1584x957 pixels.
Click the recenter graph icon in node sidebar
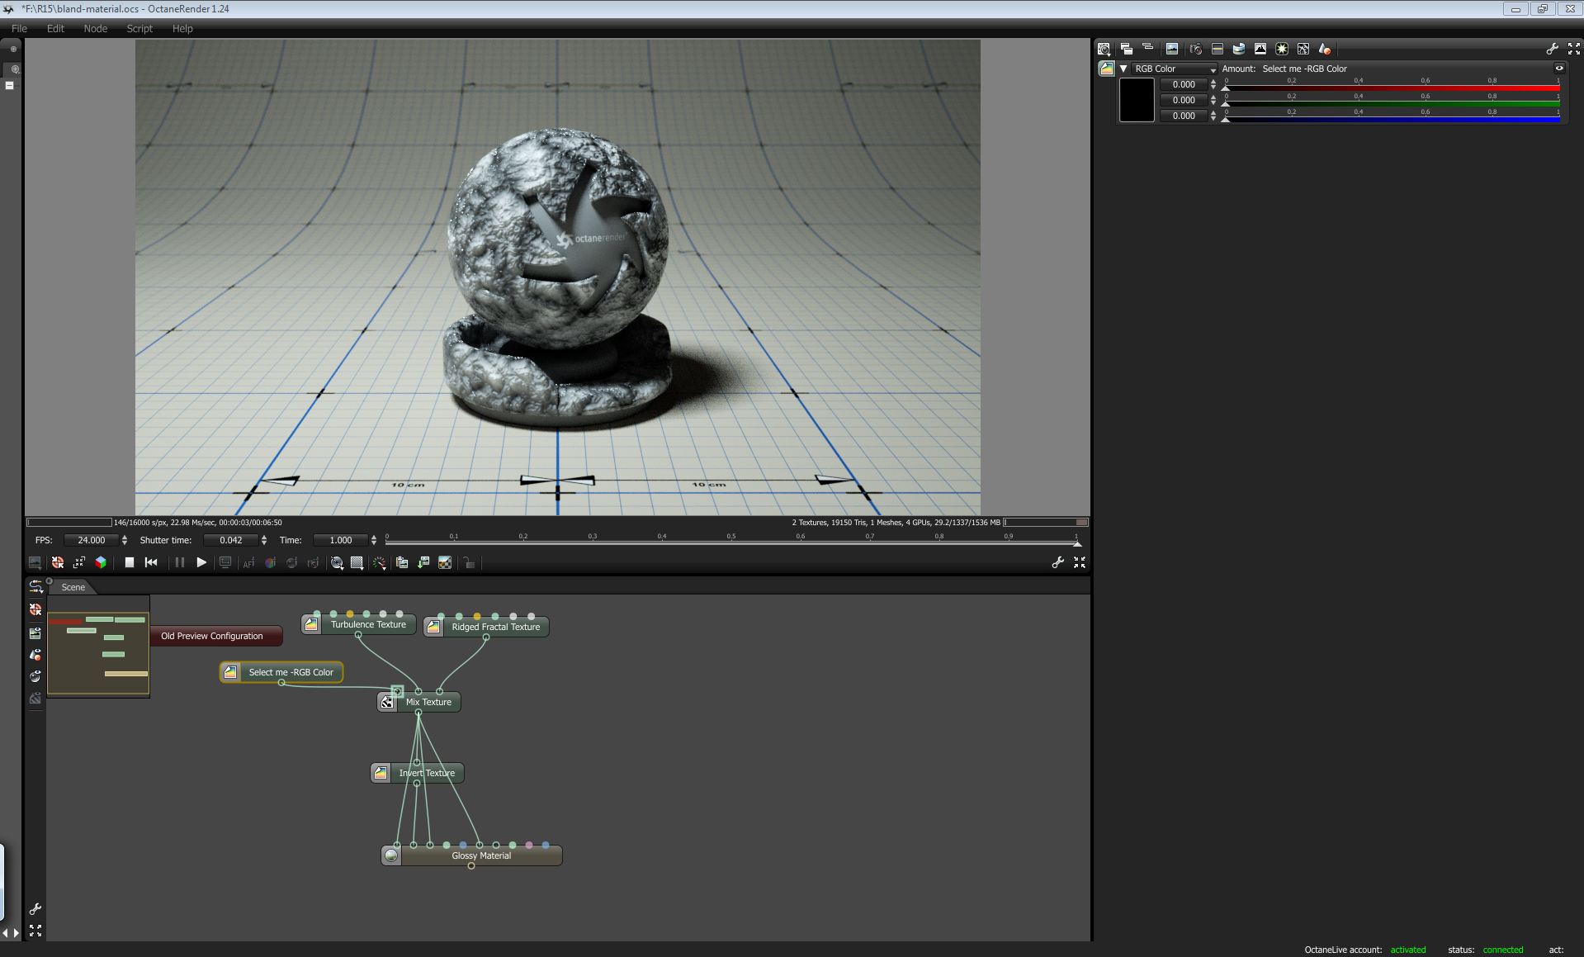pos(35,609)
